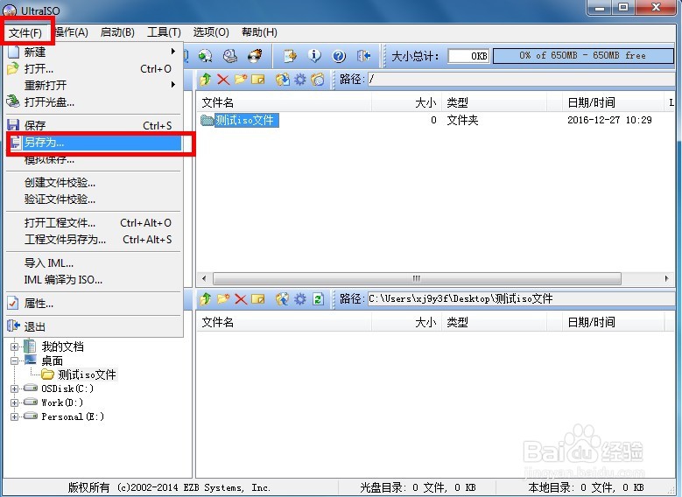This screenshot has height=497, width=682.
Task: Choose 打开工程文件... menu entry
Action: [94, 222]
